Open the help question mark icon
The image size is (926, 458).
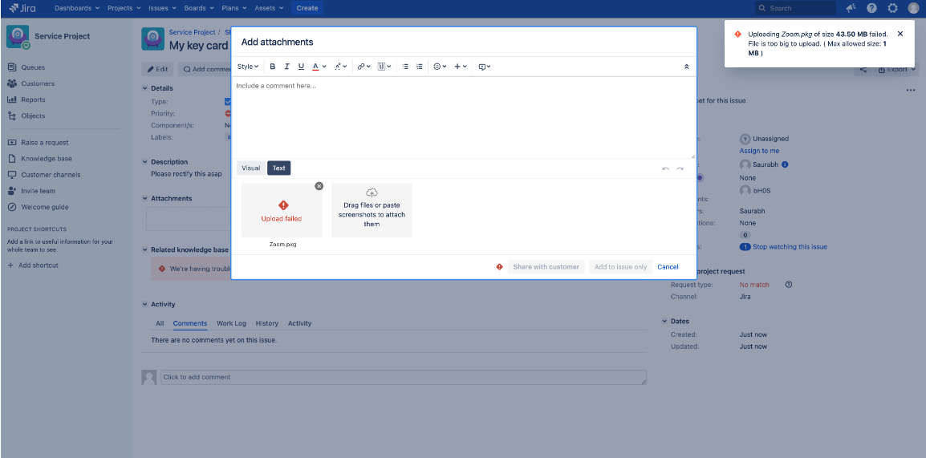[871, 8]
